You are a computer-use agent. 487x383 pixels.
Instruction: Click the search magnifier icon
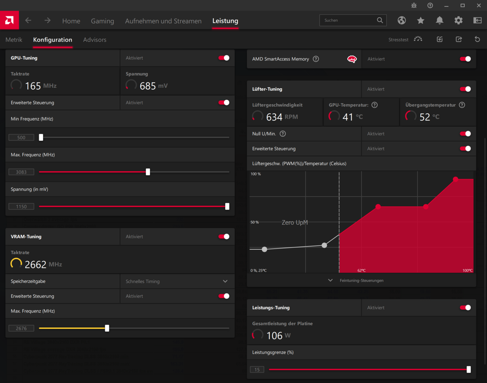click(380, 20)
